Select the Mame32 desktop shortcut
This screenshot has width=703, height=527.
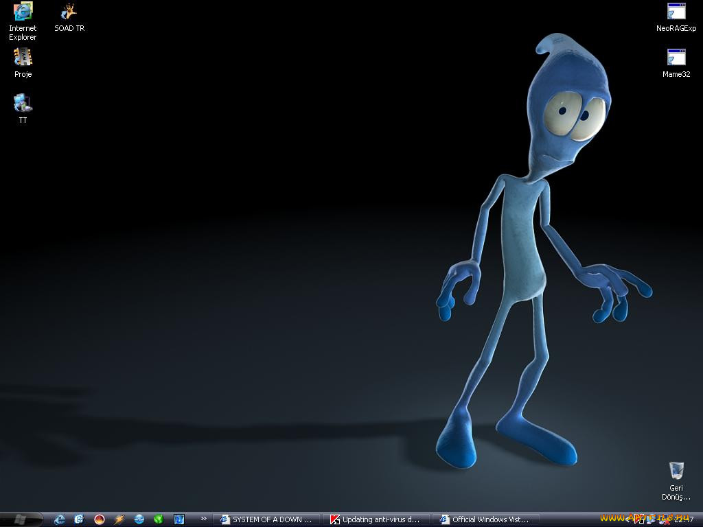coord(676,63)
